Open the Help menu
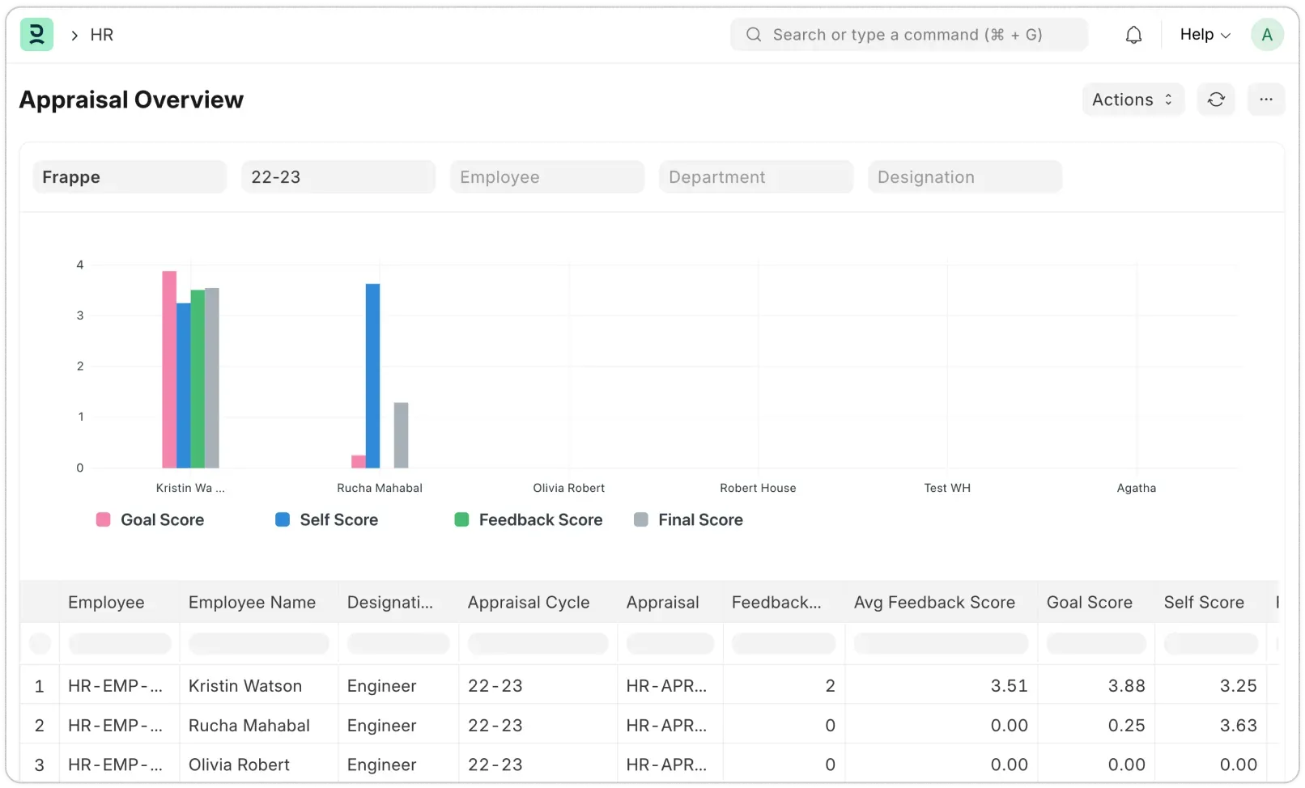The height and width of the screenshot is (788, 1305). 1204,35
